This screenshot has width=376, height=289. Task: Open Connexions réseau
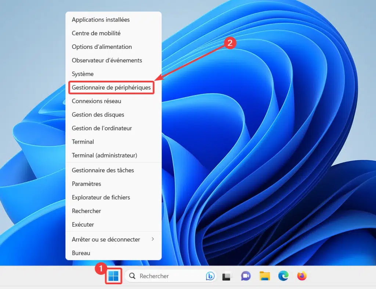coord(113,101)
